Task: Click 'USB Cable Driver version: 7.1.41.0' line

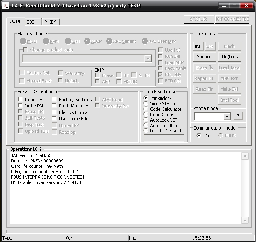Action: 46,182
